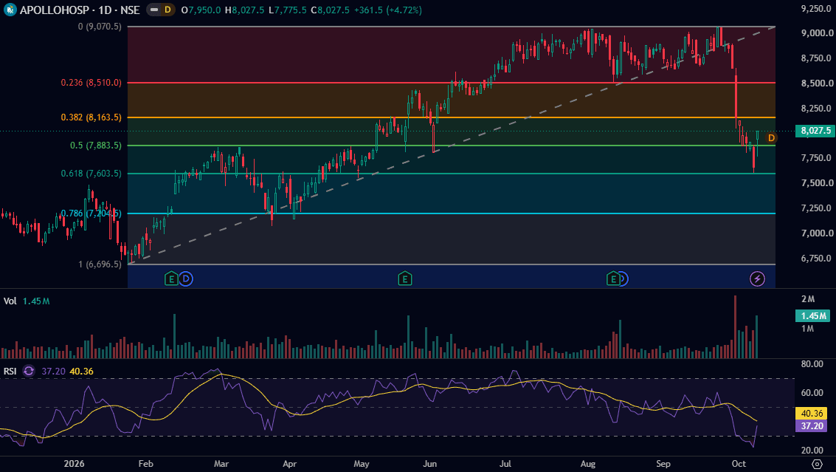The width and height of the screenshot is (836, 472).
Task: Click the Oct label on time axis
Action: click(739, 463)
